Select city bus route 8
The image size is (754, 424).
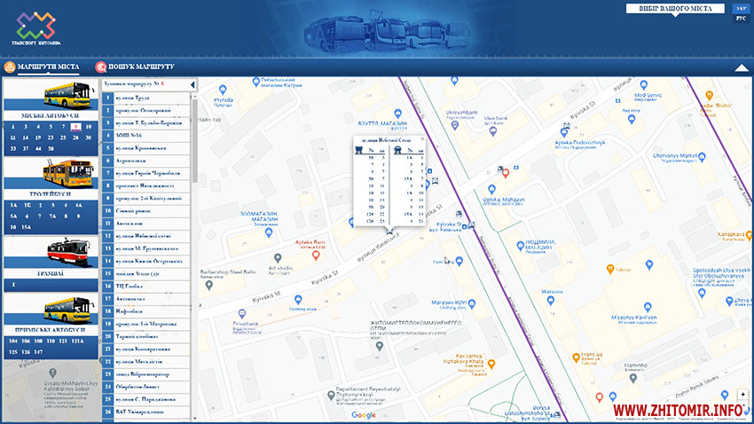pyautogui.click(x=77, y=127)
